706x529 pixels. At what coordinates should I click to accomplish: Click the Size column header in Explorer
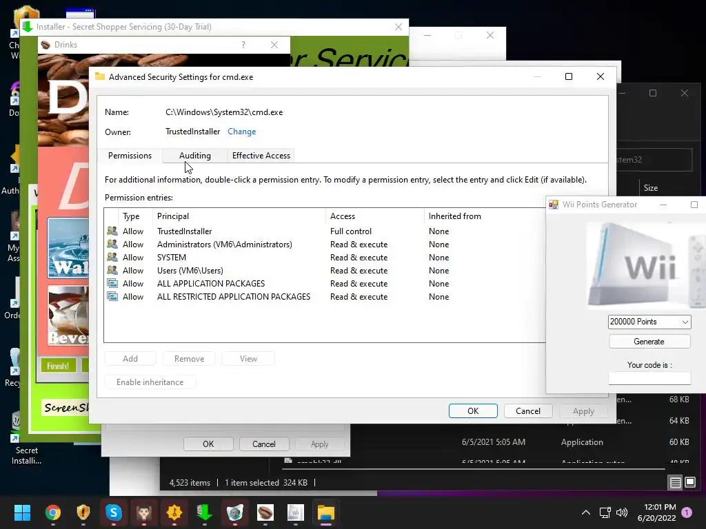click(x=651, y=188)
